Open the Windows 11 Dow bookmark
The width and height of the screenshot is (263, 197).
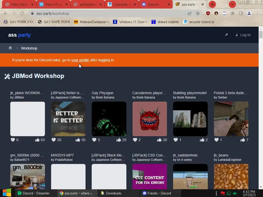pyautogui.click(x=130, y=22)
